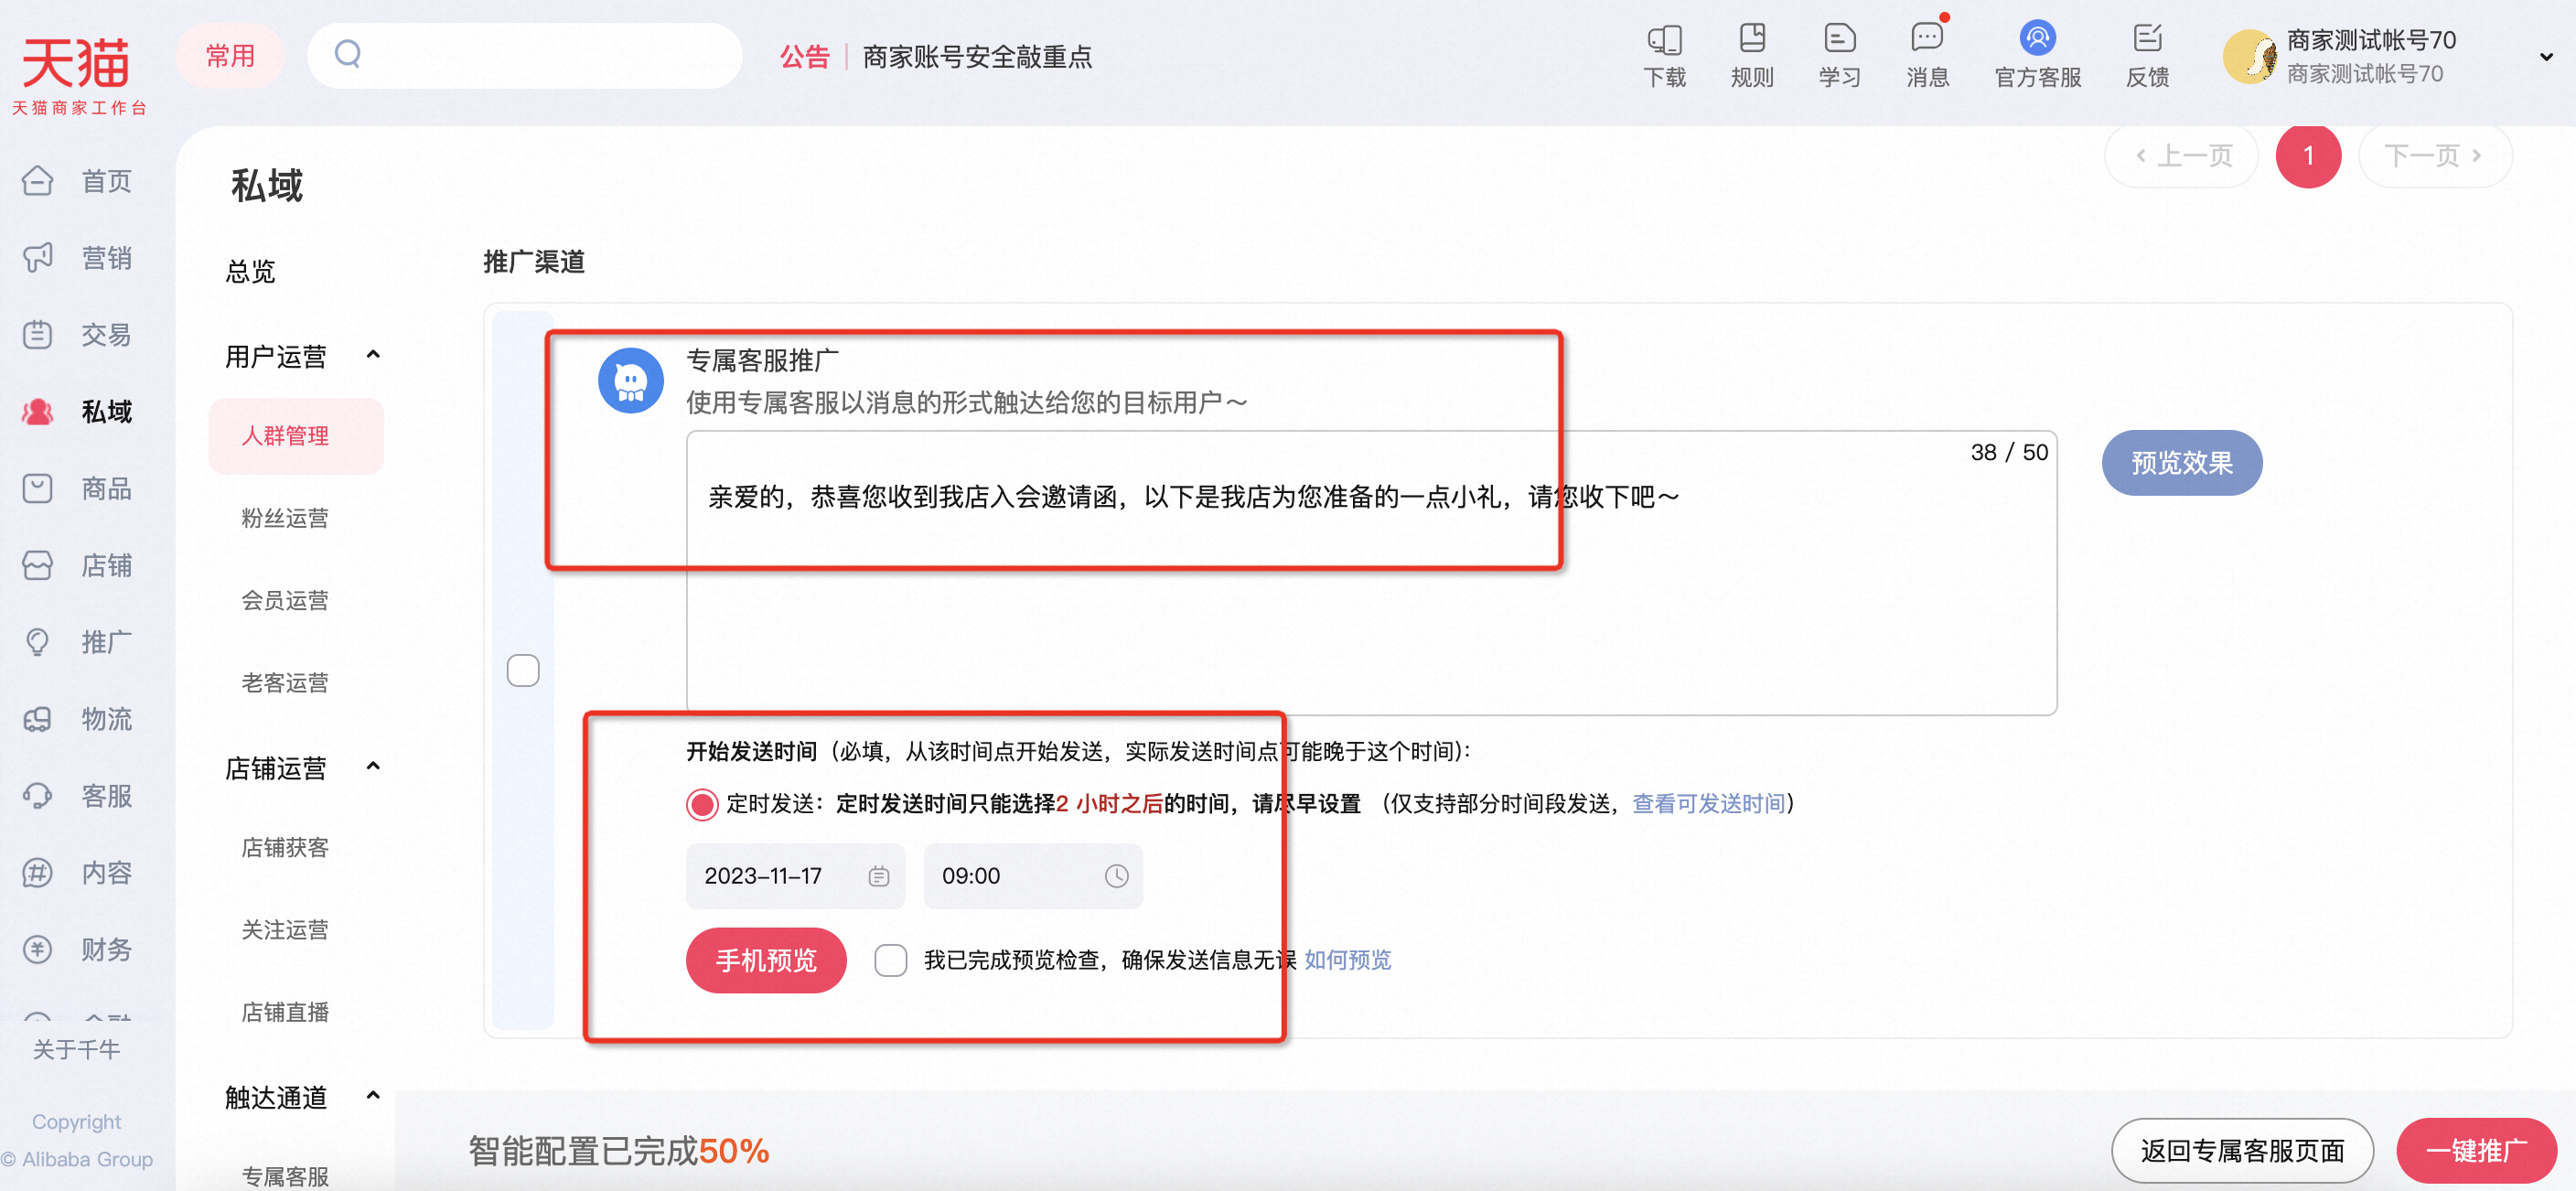Click the 预览效果 button
The width and height of the screenshot is (2576, 1191).
coord(2181,463)
